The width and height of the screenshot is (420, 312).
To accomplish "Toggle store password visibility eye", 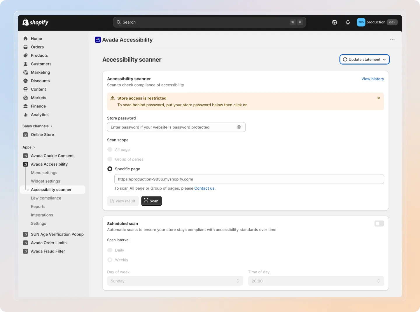I will click(x=239, y=127).
